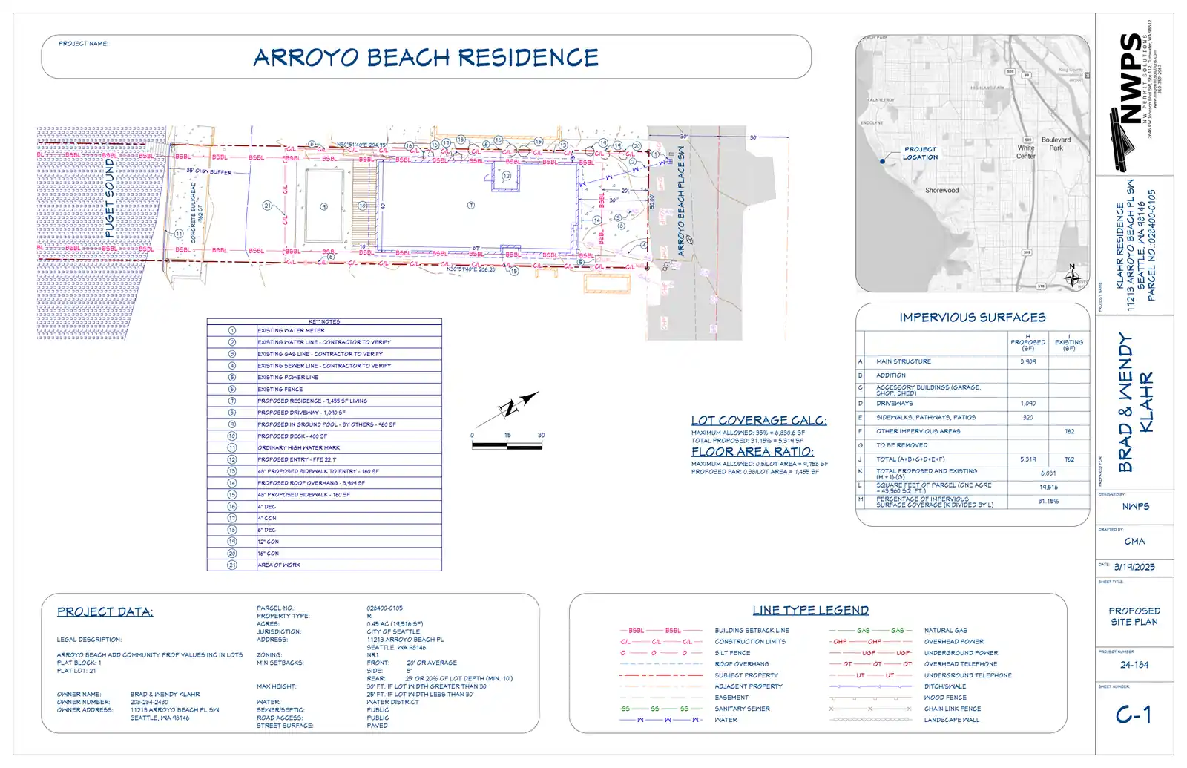Click 'PAVED' street surface value
1187x768 pixels.
[377, 726]
